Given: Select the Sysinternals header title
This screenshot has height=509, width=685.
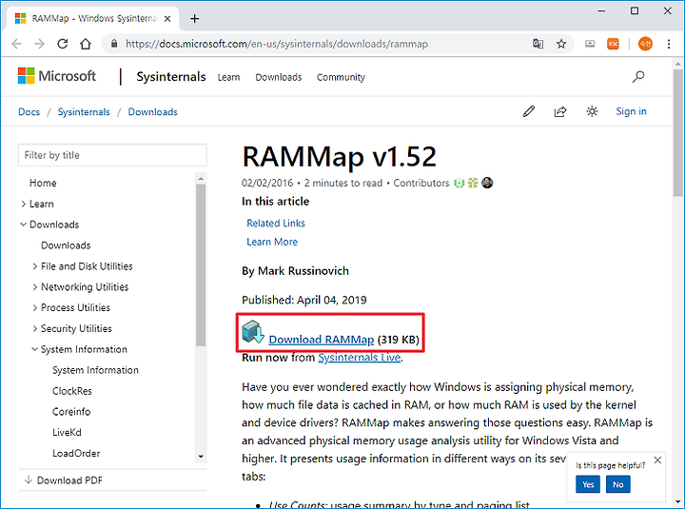Looking at the screenshot, I should [171, 77].
